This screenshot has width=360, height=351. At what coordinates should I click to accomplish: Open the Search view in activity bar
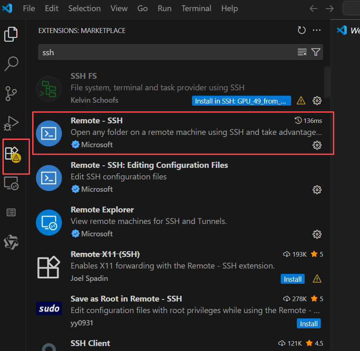[x=11, y=64]
